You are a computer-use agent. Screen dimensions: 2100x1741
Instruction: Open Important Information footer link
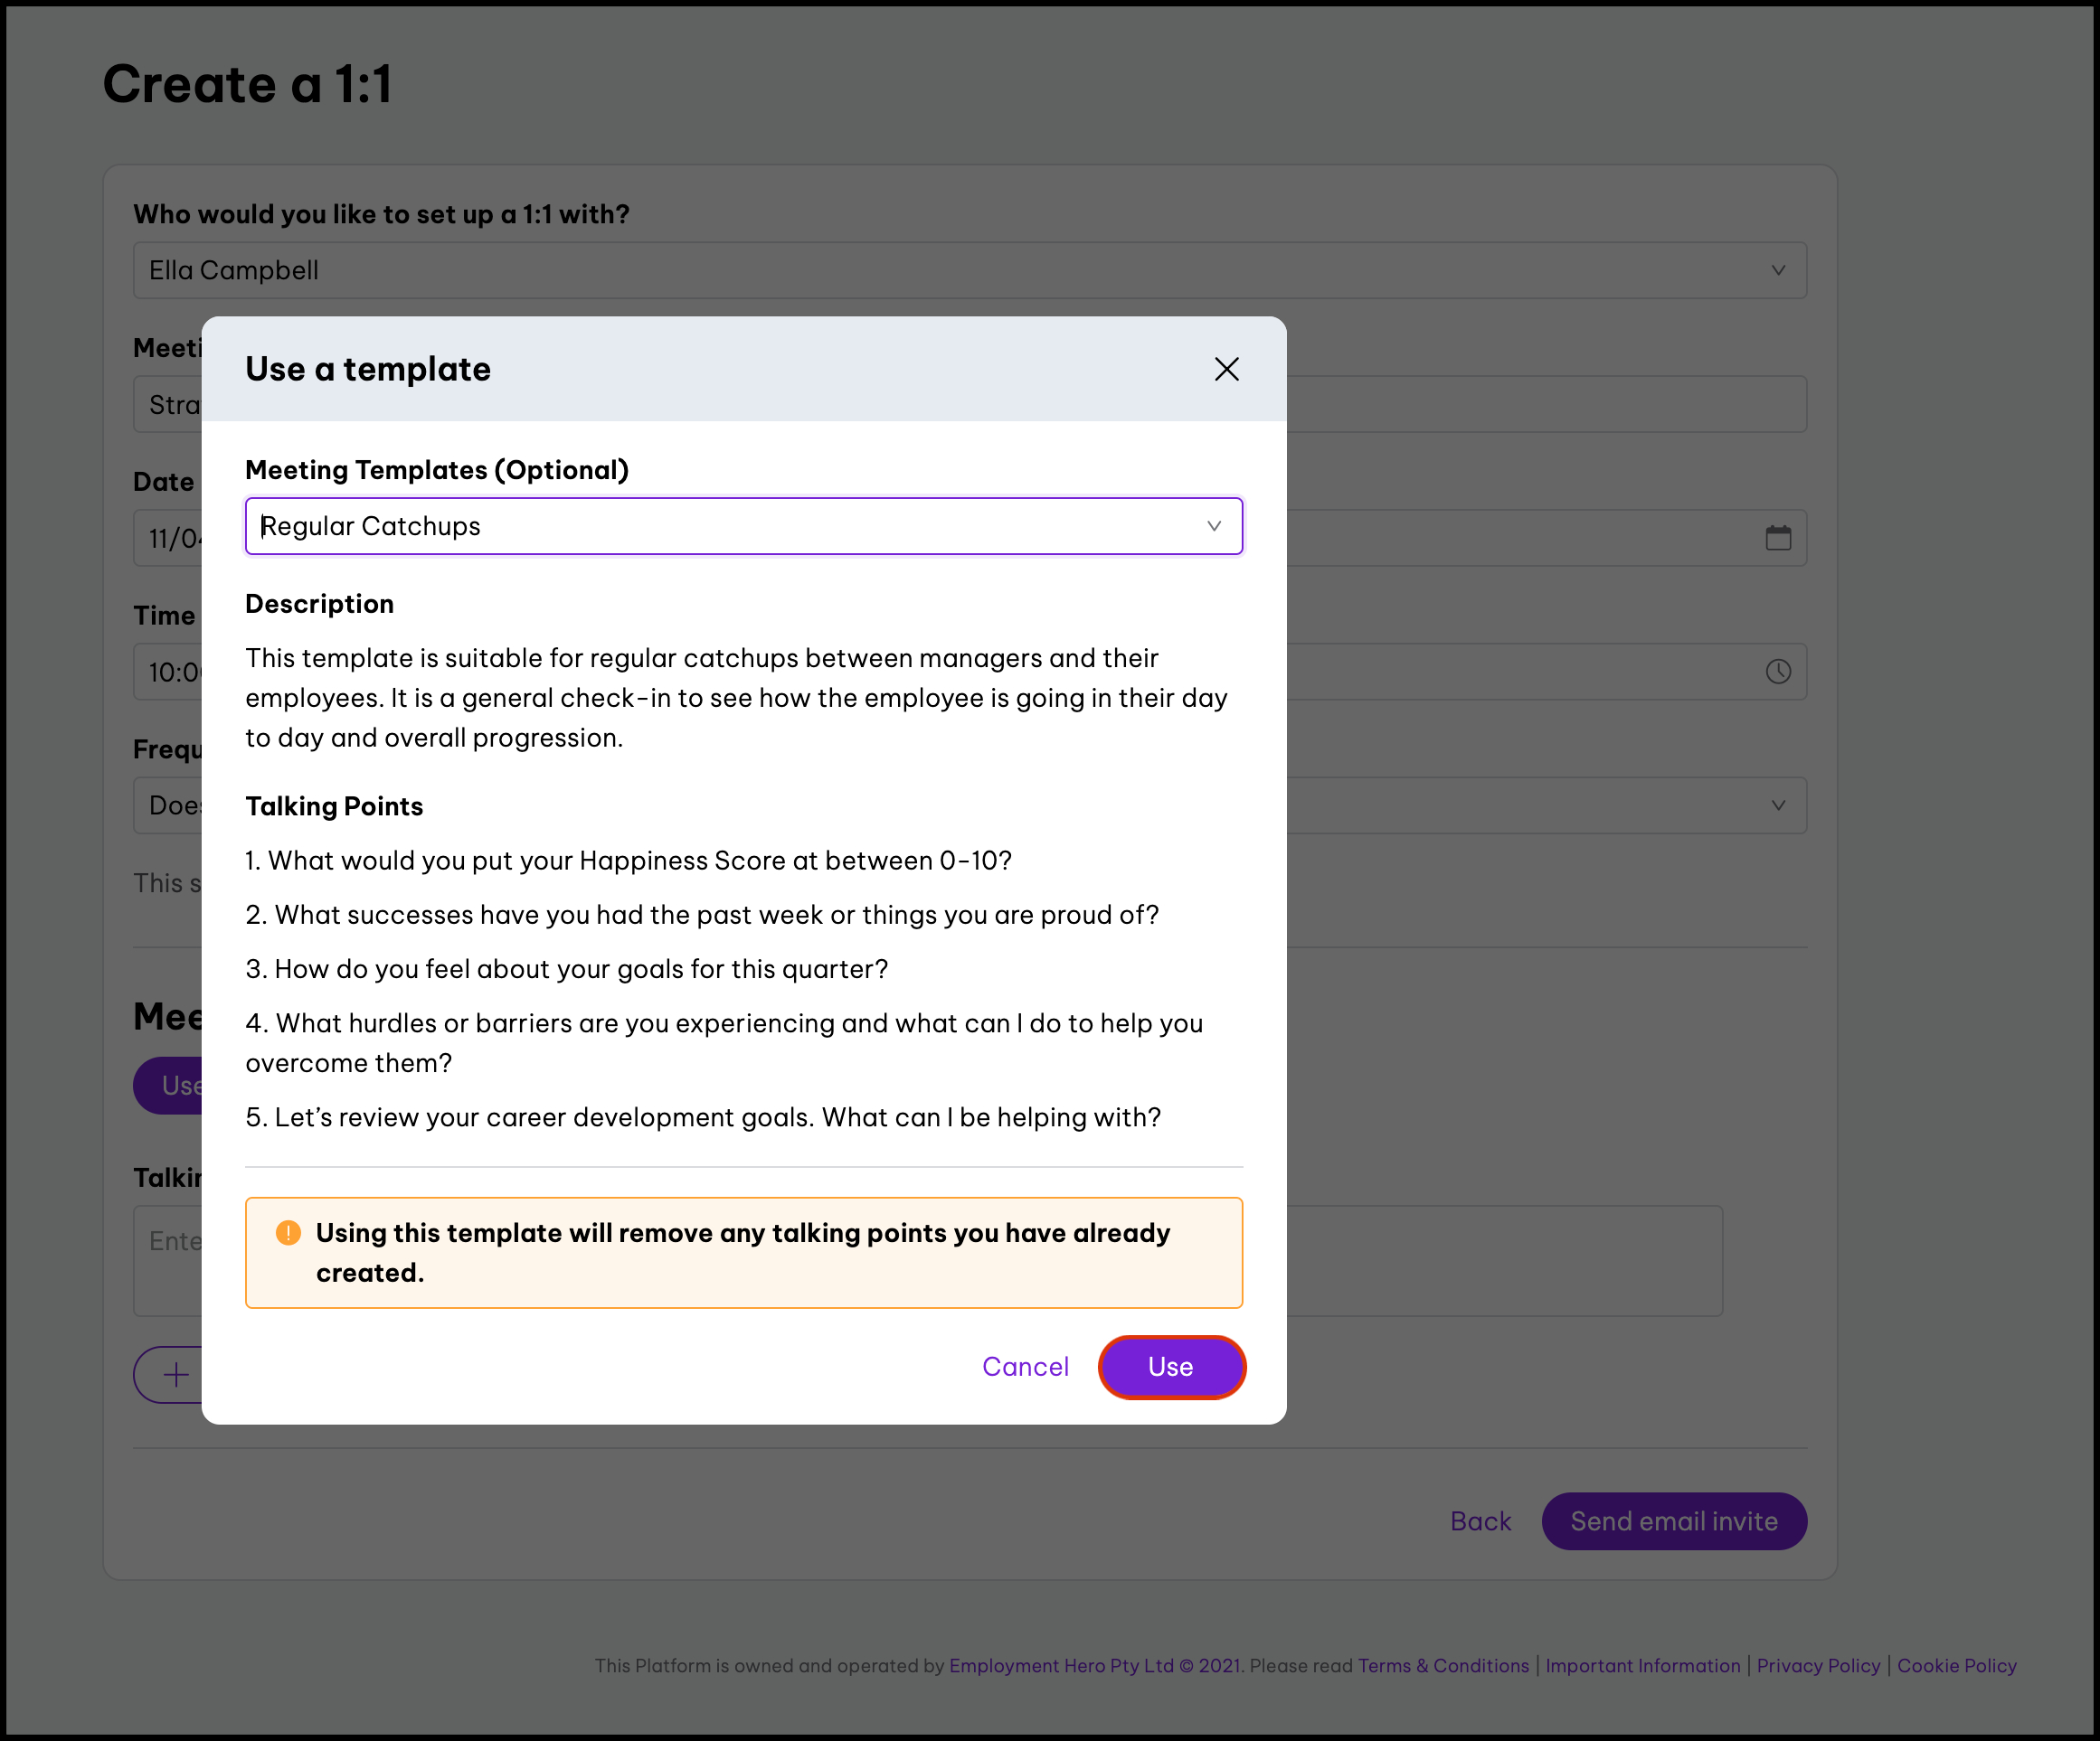pos(1642,1666)
